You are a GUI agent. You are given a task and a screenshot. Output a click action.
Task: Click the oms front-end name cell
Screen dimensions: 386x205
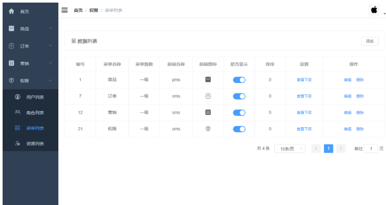[176, 96]
